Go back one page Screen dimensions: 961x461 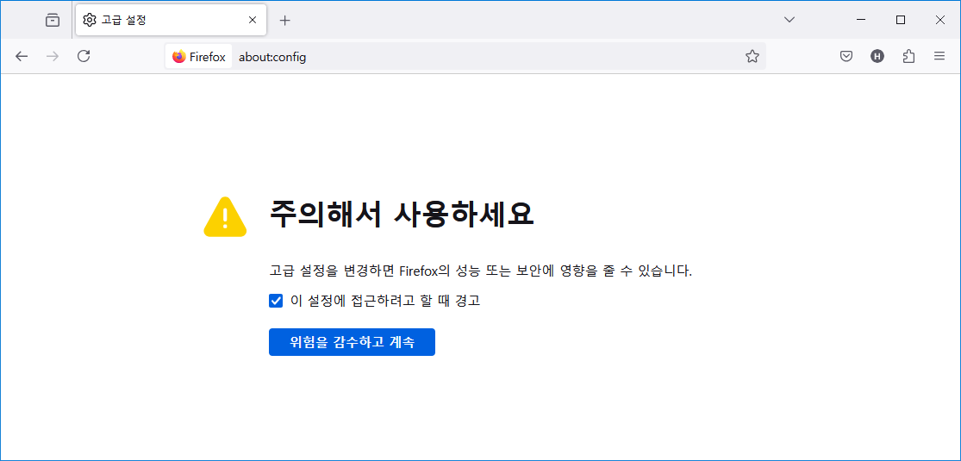click(22, 56)
